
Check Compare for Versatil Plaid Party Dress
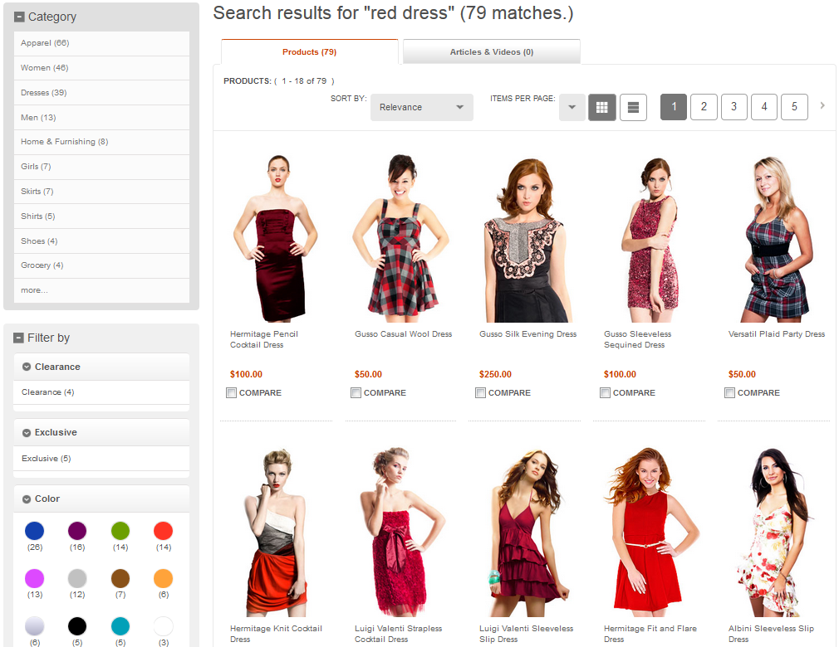(x=730, y=392)
